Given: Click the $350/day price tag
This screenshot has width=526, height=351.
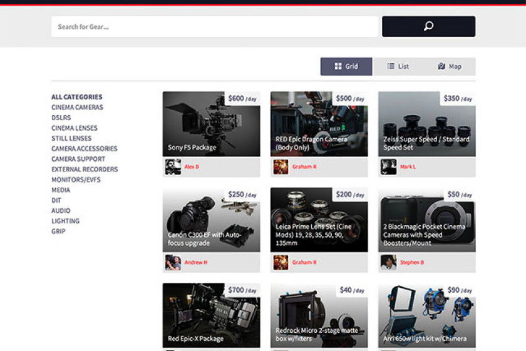Looking at the screenshot, I should [458, 99].
